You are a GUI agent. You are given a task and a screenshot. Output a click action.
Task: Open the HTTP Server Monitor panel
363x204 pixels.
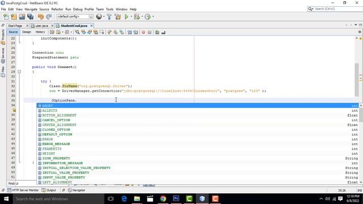[23, 190]
